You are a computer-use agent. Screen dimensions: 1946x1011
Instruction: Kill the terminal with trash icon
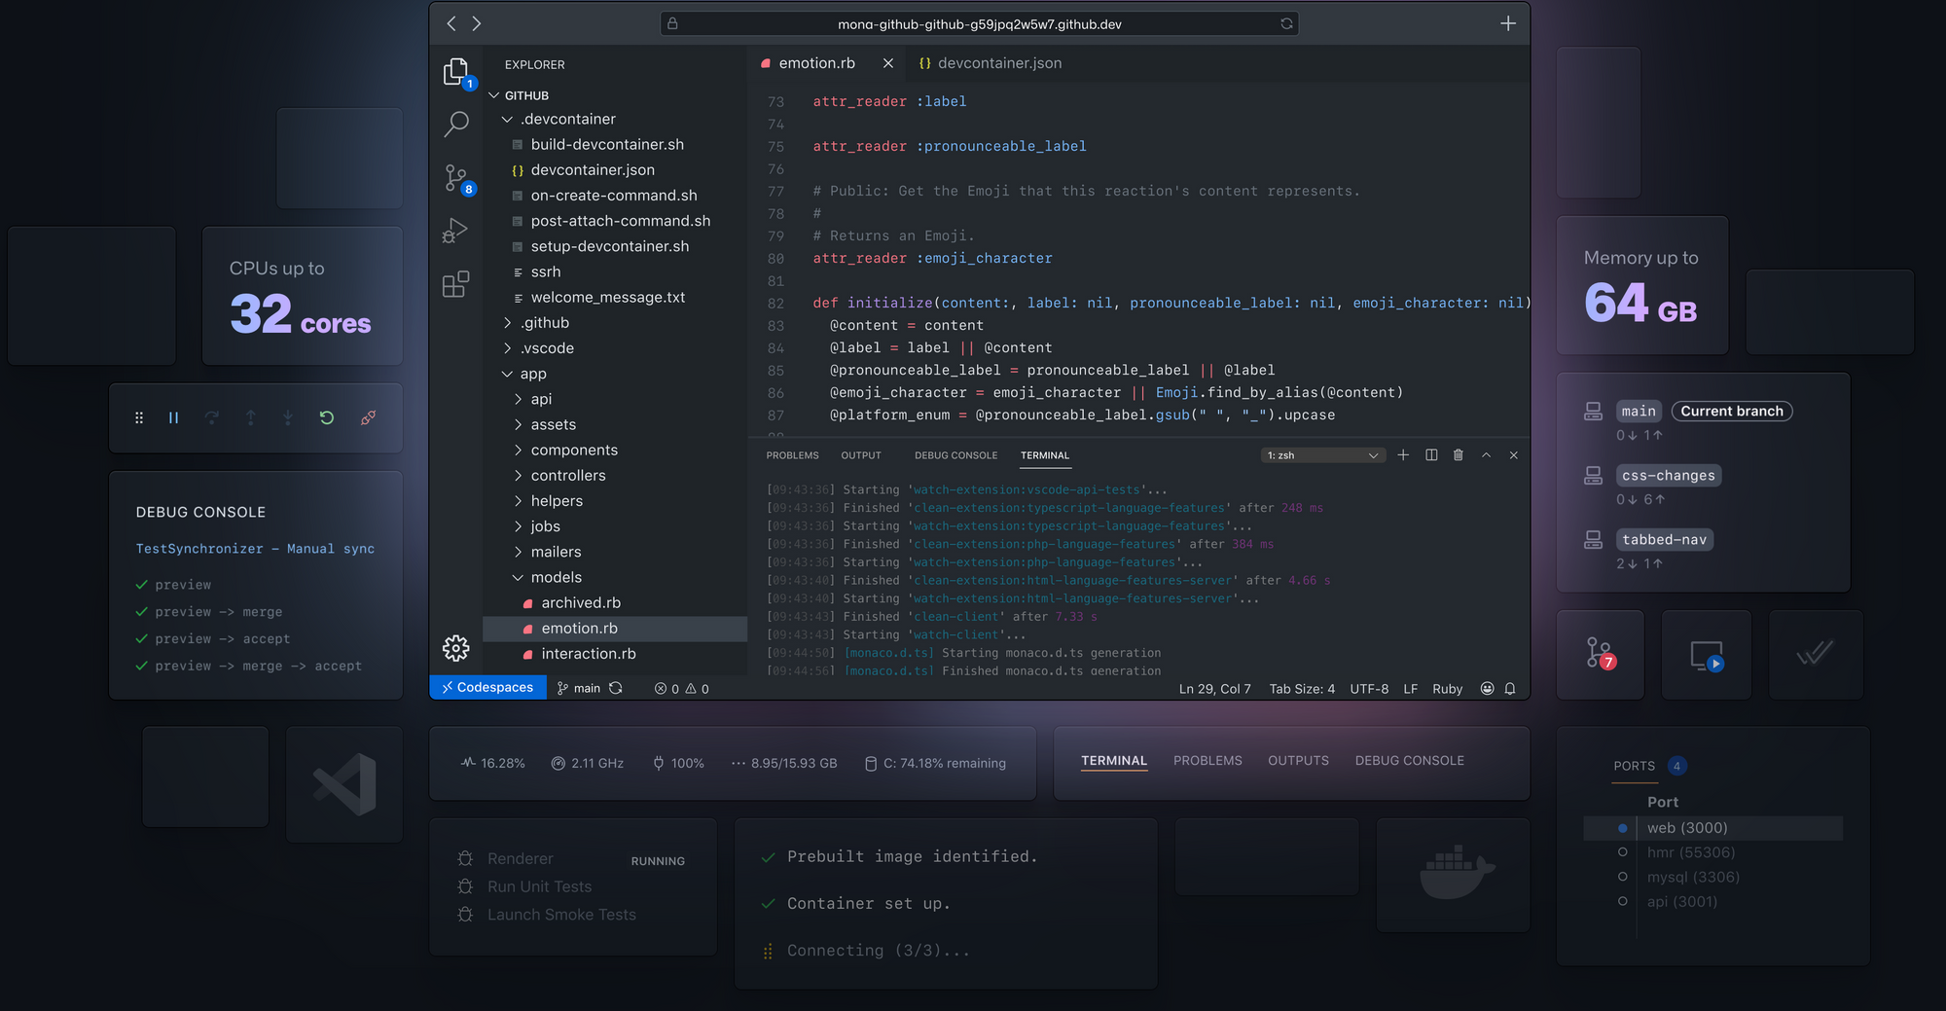(x=1458, y=455)
